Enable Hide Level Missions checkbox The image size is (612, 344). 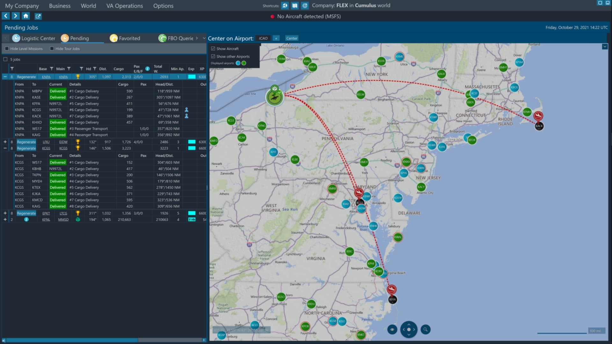click(x=7, y=49)
